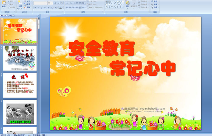212x136 pixels.
Task: Click the Replace (替换) button
Action: 154,4
